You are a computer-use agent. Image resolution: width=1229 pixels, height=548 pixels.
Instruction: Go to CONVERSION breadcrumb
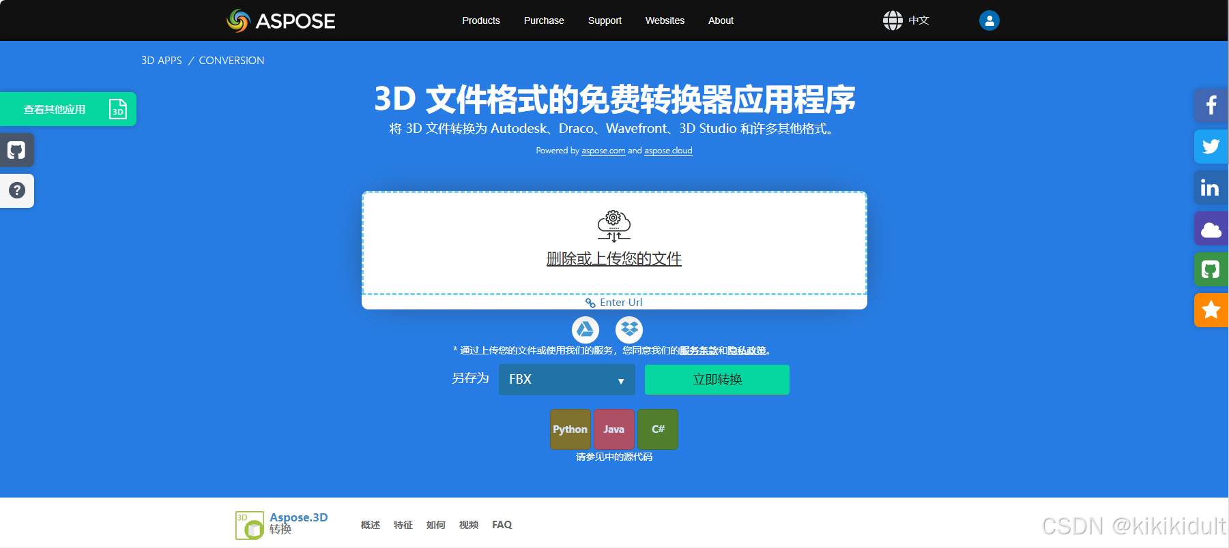pyautogui.click(x=231, y=60)
